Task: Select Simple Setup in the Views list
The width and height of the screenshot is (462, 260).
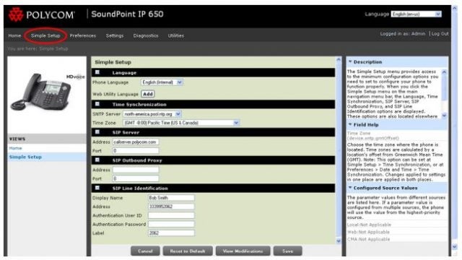Action: (25, 157)
